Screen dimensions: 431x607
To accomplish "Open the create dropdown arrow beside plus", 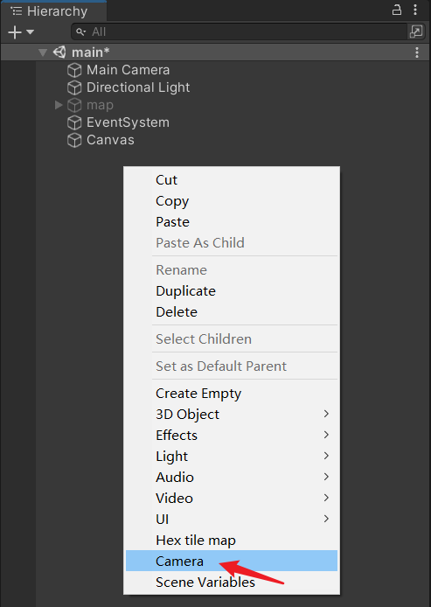I will pos(31,32).
